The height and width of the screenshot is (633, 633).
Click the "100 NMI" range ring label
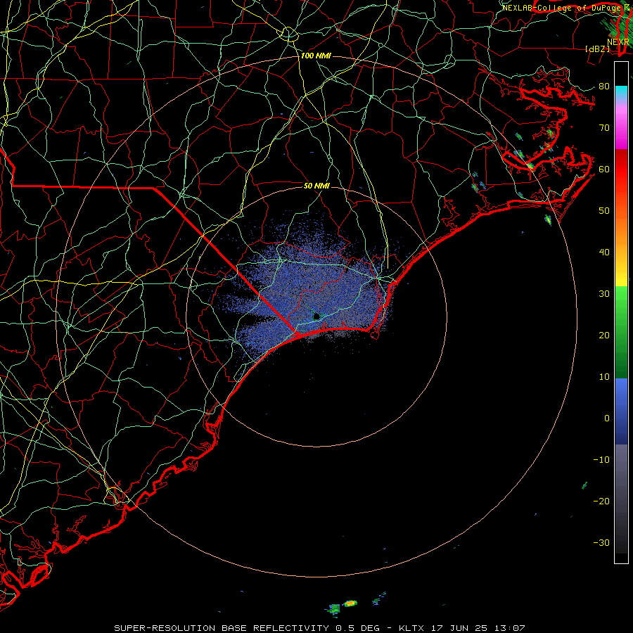(x=316, y=56)
